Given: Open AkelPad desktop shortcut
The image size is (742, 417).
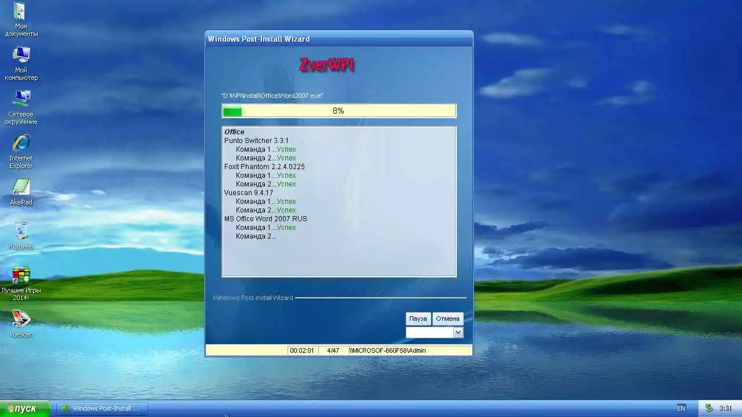Looking at the screenshot, I should (x=21, y=192).
